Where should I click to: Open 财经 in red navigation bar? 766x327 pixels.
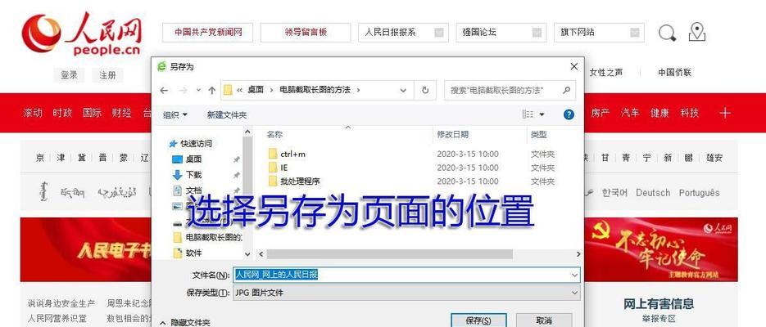[122, 113]
